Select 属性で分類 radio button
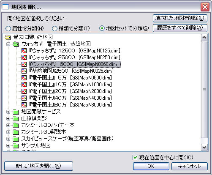Image resolution: width=212 pixels, height=175 pixels. 8,29
